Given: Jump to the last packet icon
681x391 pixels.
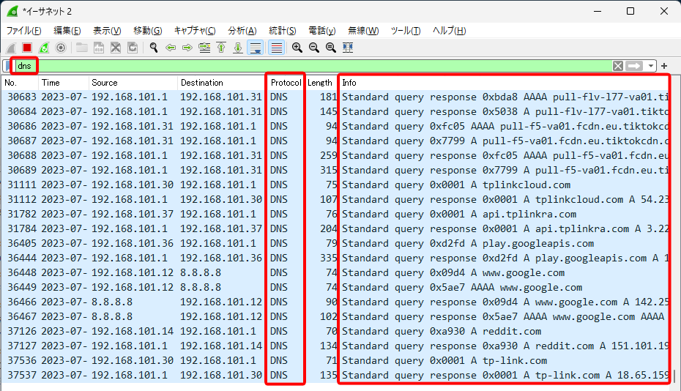Looking at the screenshot, I should (x=238, y=48).
